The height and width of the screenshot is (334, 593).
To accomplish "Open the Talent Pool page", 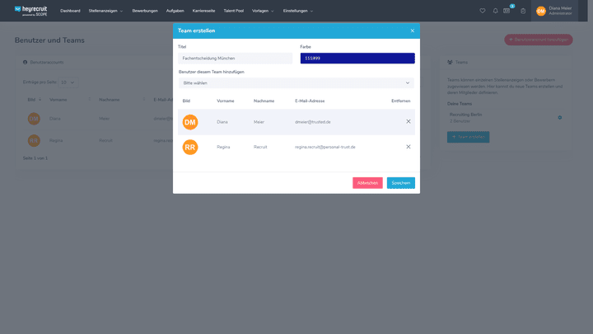I will pyautogui.click(x=233, y=11).
